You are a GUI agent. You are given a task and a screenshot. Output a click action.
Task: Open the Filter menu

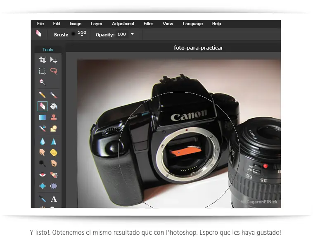click(x=148, y=24)
